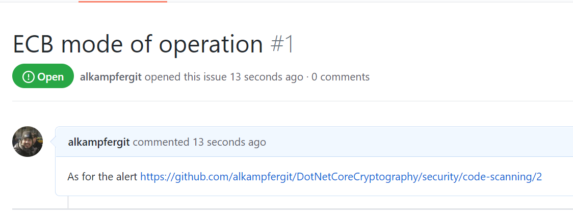Select the 'ECB mode of operation' issue title
Image resolution: width=573 pixels, height=218 pixels.
click(x=138, y=44)
